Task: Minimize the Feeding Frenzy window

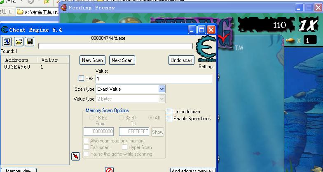Action: click(x=299, y=8)
